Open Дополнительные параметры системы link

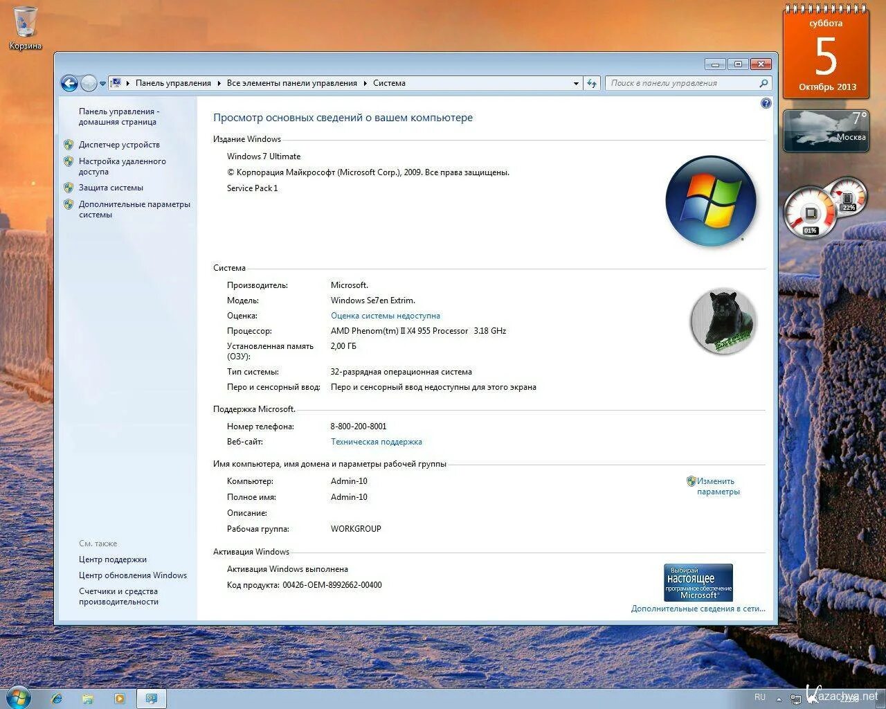pos(134,209)
